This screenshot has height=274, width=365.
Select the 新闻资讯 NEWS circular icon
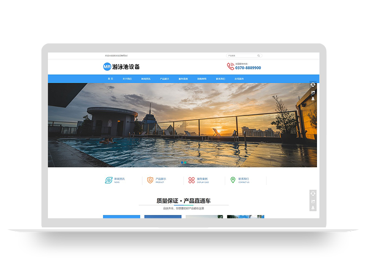108,179
